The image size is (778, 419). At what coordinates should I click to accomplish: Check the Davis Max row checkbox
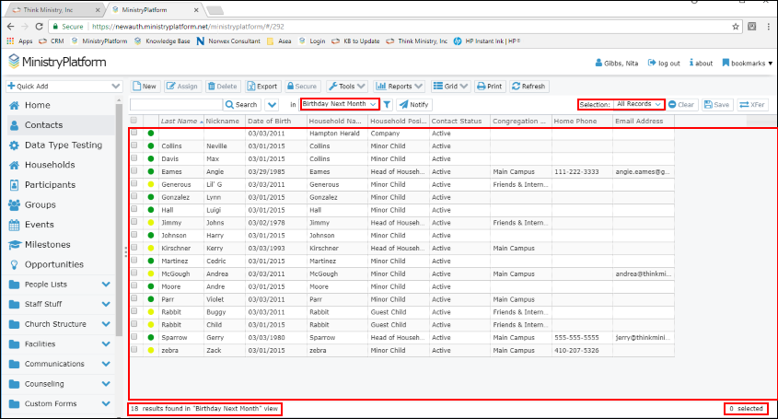[x=134, y=158]
